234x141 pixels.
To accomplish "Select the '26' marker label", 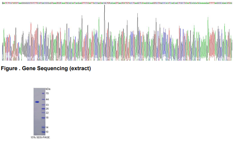I will [x=47, y=109].
